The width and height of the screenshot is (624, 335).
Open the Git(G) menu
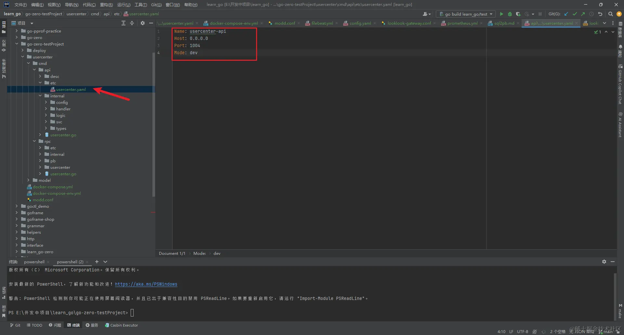(x=156, y=5)
